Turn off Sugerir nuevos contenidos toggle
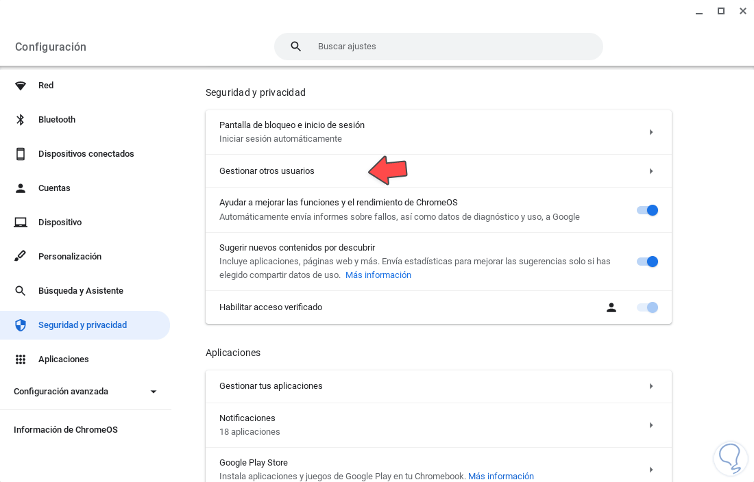The image size is (754, 482). [647, 262]
